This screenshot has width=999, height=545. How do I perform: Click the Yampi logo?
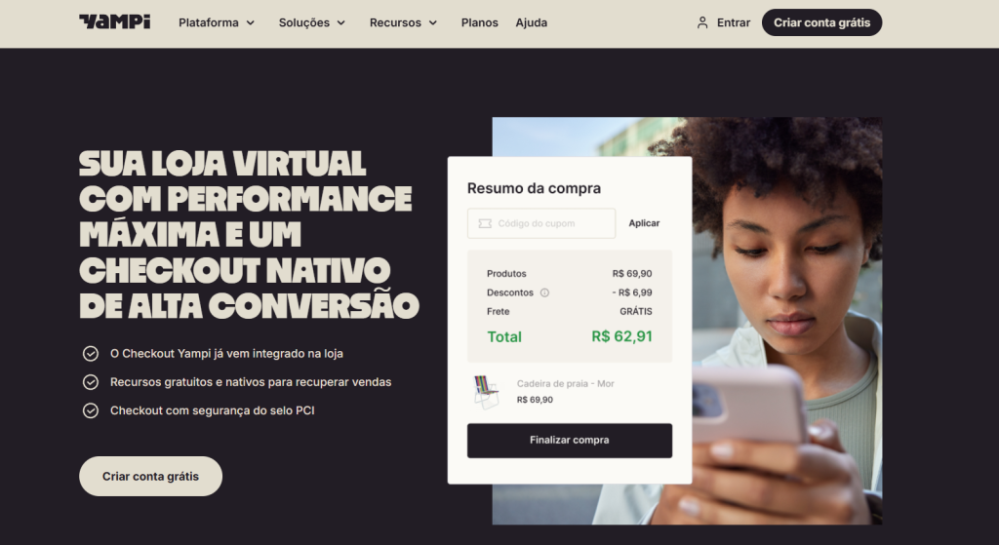(115, 22)
